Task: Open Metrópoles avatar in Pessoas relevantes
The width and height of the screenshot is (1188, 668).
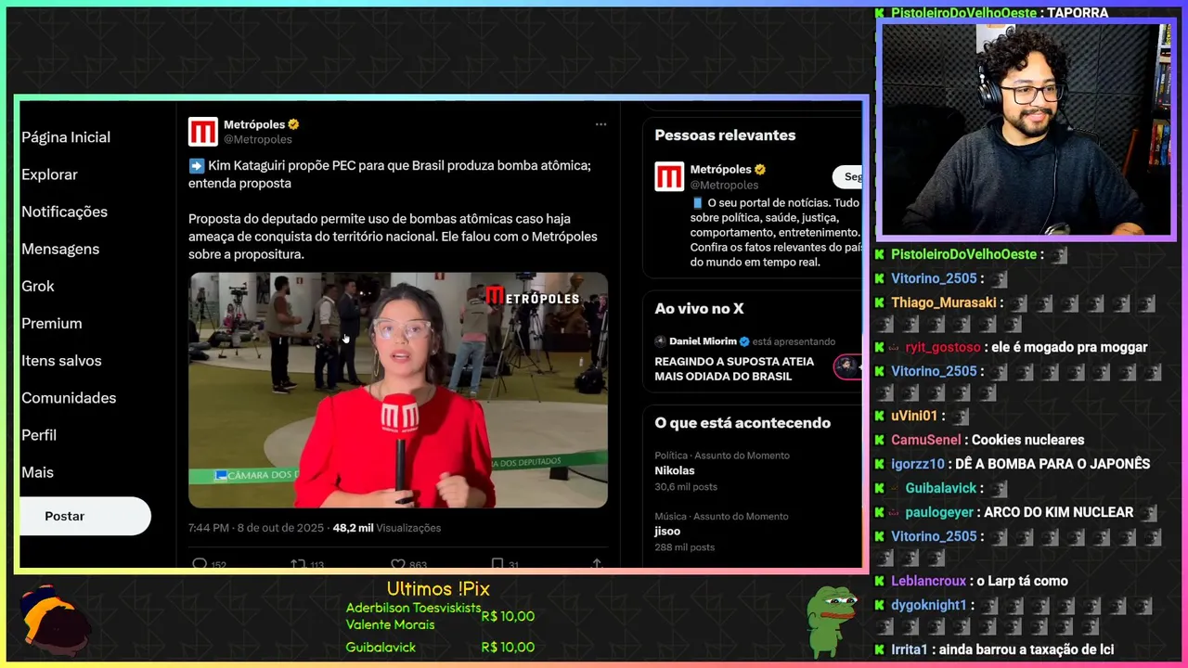Action: click(x=669, y=176)
